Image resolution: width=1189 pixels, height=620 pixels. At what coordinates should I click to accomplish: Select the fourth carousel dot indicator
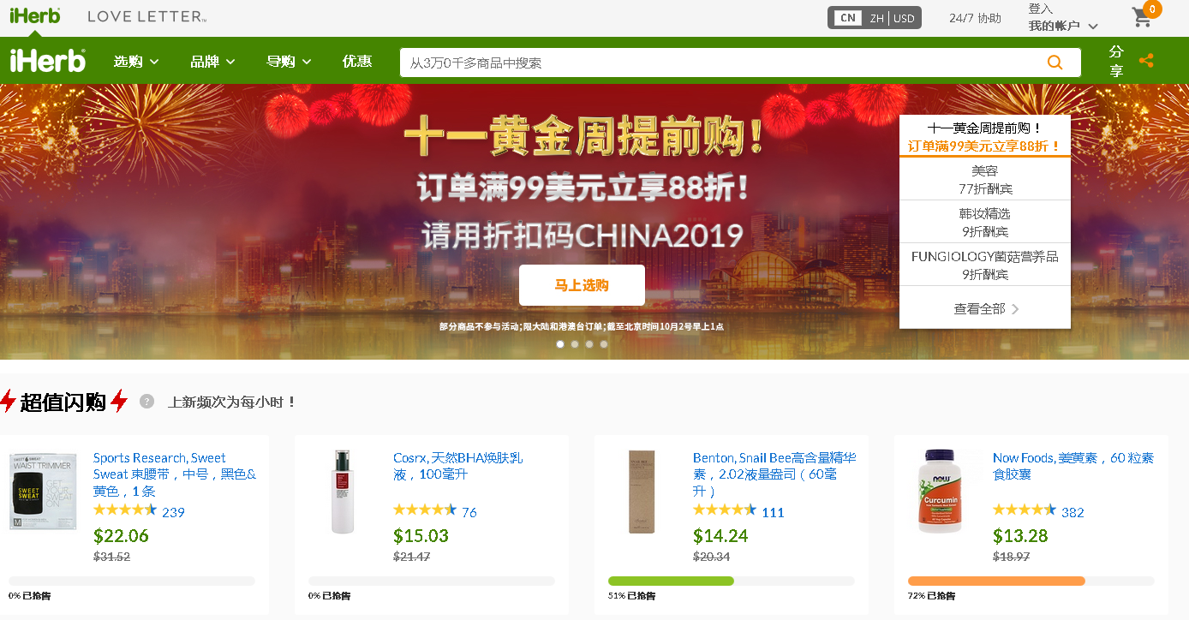tap(604, 344)
